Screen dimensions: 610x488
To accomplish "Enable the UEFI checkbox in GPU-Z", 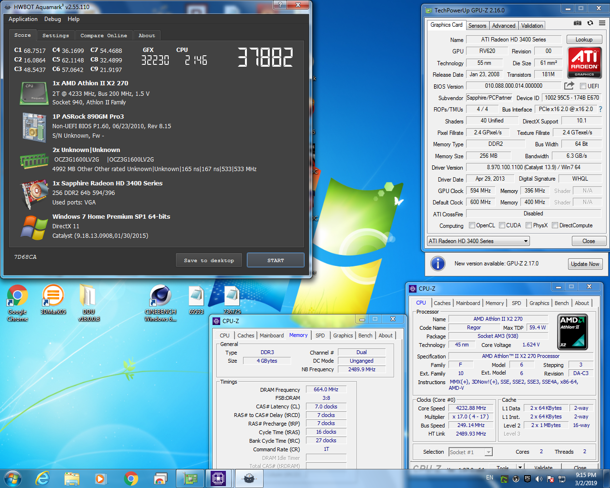I will click(x=583, y=86).
